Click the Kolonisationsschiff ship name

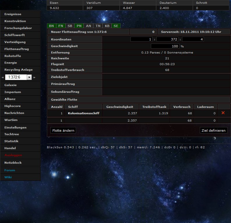click(x=84, y=113)
